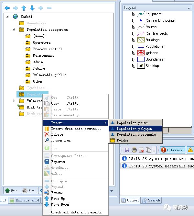Print the output log

click(x=134, y=150)
